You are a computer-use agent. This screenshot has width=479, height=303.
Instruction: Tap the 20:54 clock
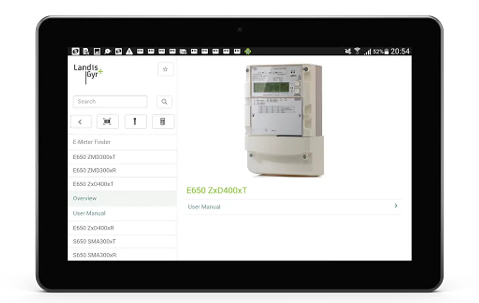point(400,51)
